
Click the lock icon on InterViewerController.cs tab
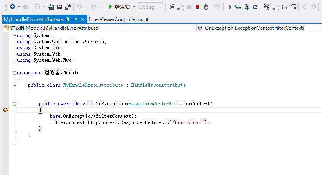147,19
